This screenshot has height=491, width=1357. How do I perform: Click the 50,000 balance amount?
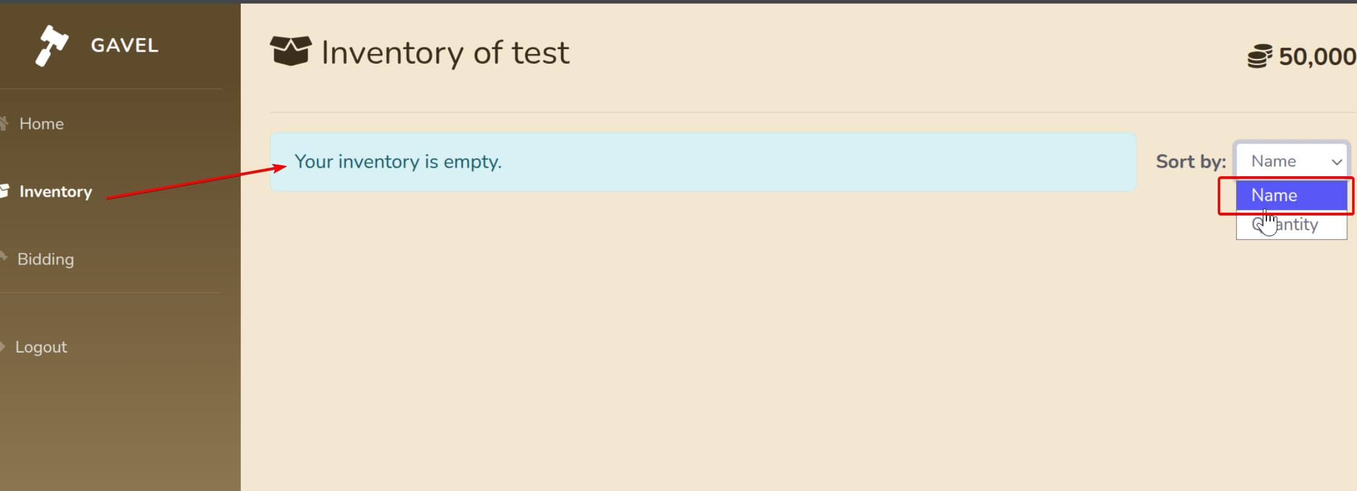click(1316, 57)
